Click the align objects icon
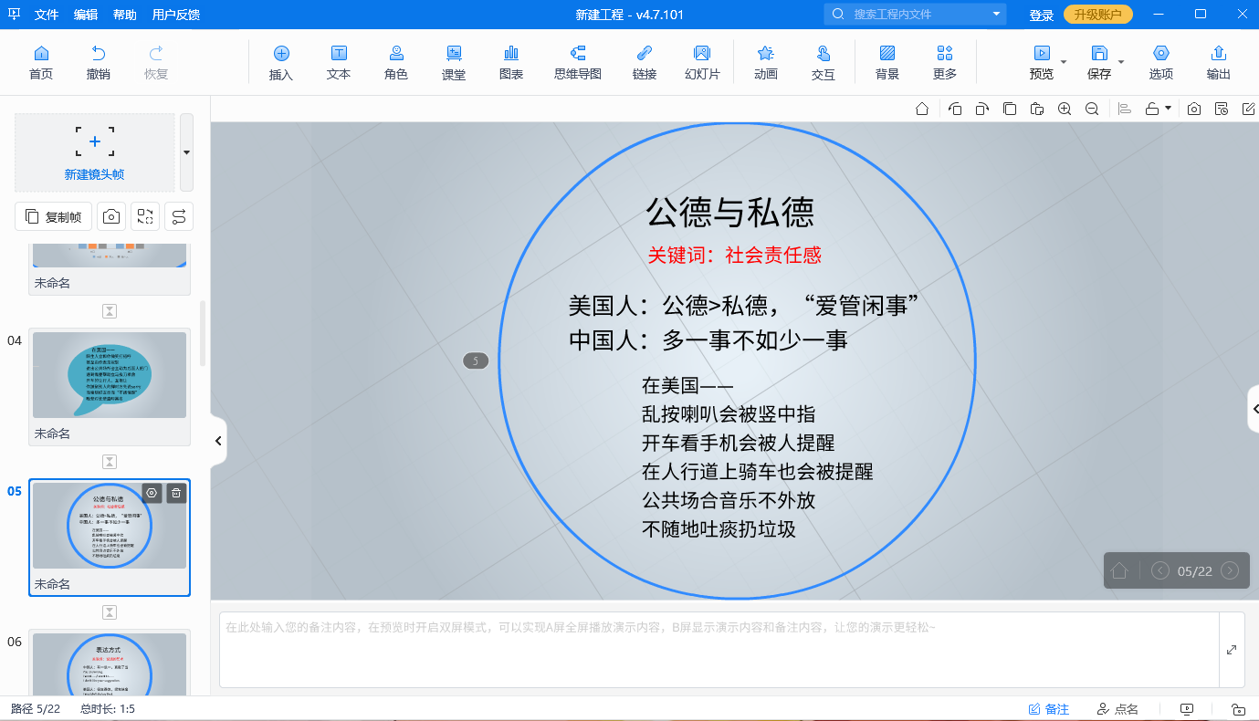The width and height of the screenshot is (1259, 721). point(1125,109)
